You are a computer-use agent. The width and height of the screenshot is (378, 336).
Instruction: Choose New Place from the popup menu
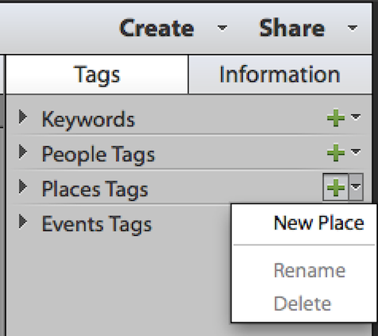coord(304,223)
